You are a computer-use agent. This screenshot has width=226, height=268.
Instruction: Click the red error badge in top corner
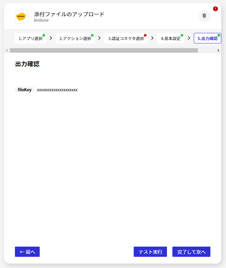coord(215,9)
